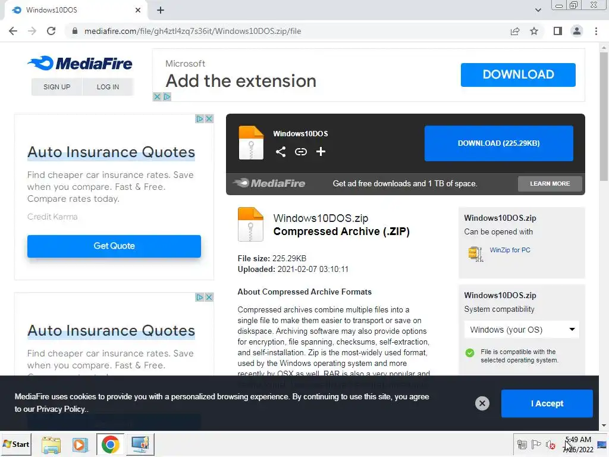
Task: Click the Microsoft ad DOWNLOAD button
Action: pyautogui.click(x=518, y=74)
